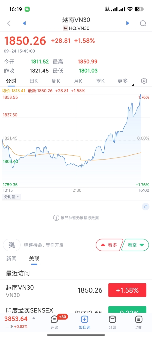This screenshot has width=152, height=338.
Task: Open the 分时量 indicator dropdown
Action: 11,197
